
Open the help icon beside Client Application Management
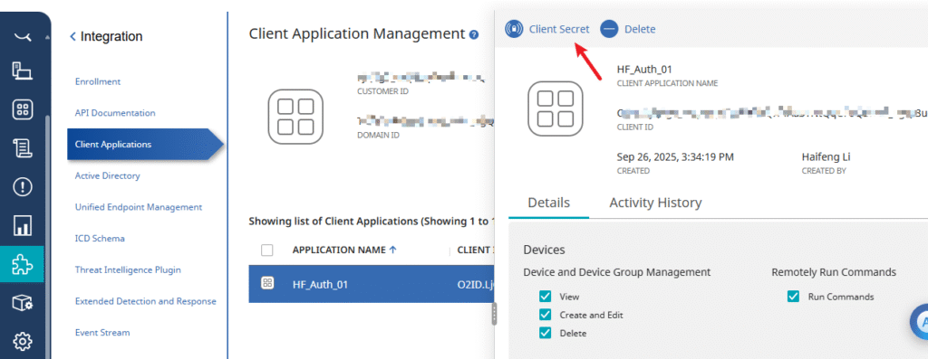[x=473, y=35]
